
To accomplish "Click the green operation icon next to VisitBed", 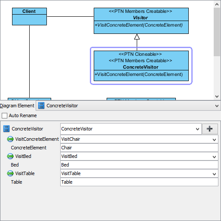I will pos(10,156).
